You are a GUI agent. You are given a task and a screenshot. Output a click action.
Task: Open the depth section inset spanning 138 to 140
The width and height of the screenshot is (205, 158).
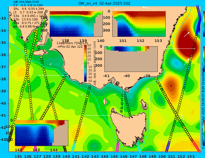(76, 24)
